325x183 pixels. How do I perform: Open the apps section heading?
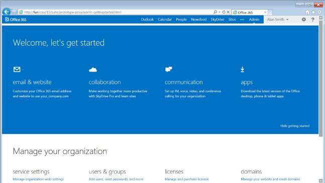click(247, 82)
